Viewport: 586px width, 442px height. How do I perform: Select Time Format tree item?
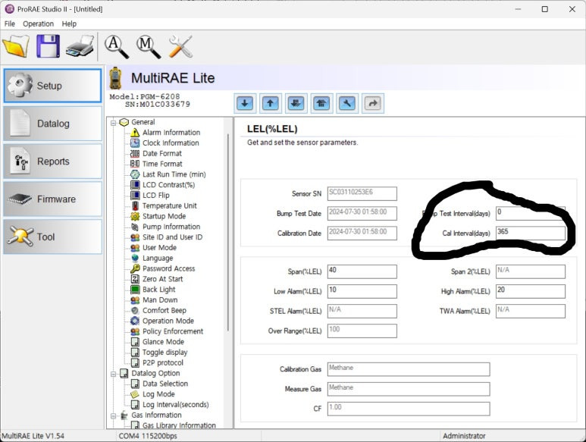(x=162, y=164)
